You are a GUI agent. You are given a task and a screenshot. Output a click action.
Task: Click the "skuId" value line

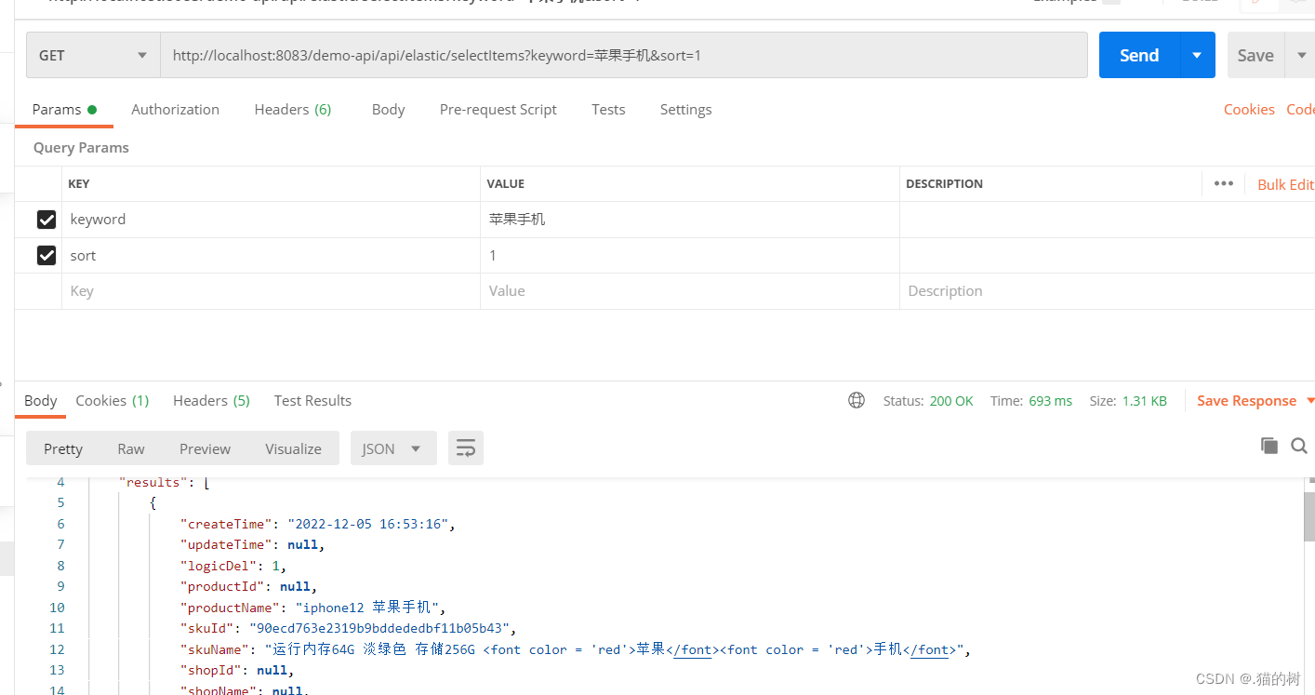[348, 628]
